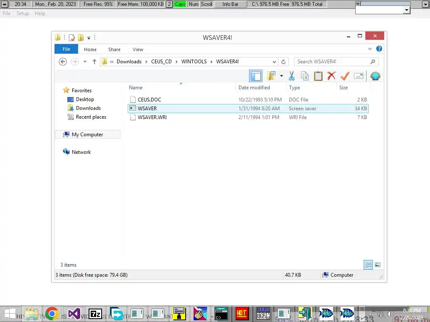Go up one folder level

click(x=94, y=62)
